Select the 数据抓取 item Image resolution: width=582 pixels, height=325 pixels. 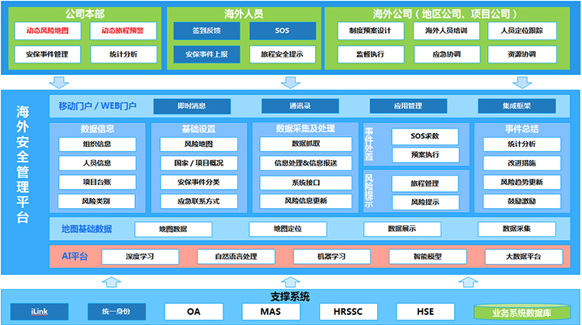click(x=306, y=144)
